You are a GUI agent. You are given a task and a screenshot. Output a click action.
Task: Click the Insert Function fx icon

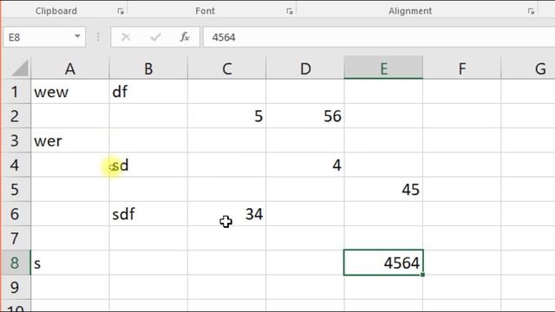click(x=185, y=36)
